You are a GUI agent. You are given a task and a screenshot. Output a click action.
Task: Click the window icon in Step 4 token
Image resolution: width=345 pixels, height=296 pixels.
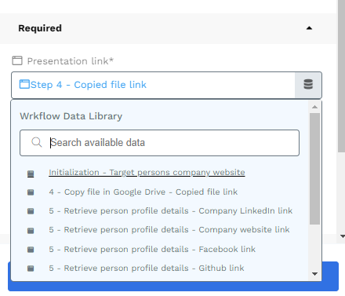coord(24,84)
